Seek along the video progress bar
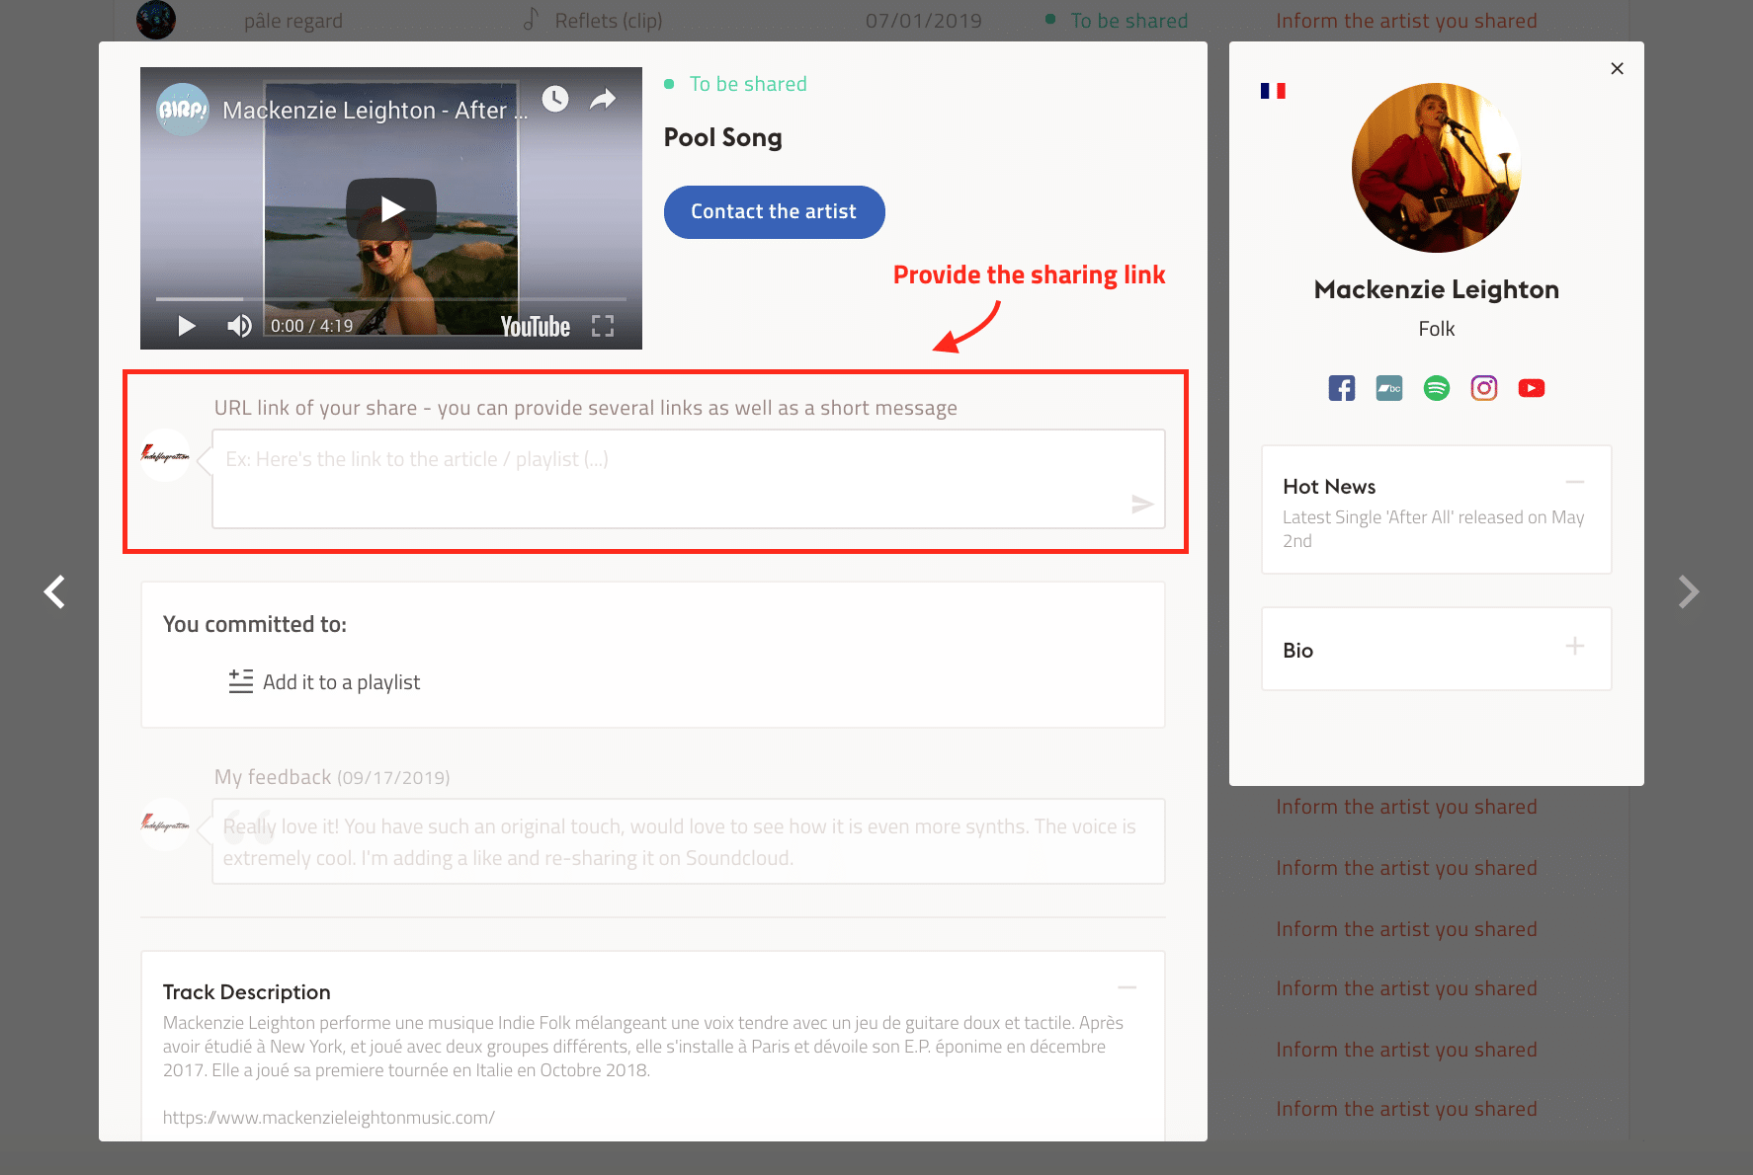The width and height of the screenshot is (1753, 1175). pos(391,298)
